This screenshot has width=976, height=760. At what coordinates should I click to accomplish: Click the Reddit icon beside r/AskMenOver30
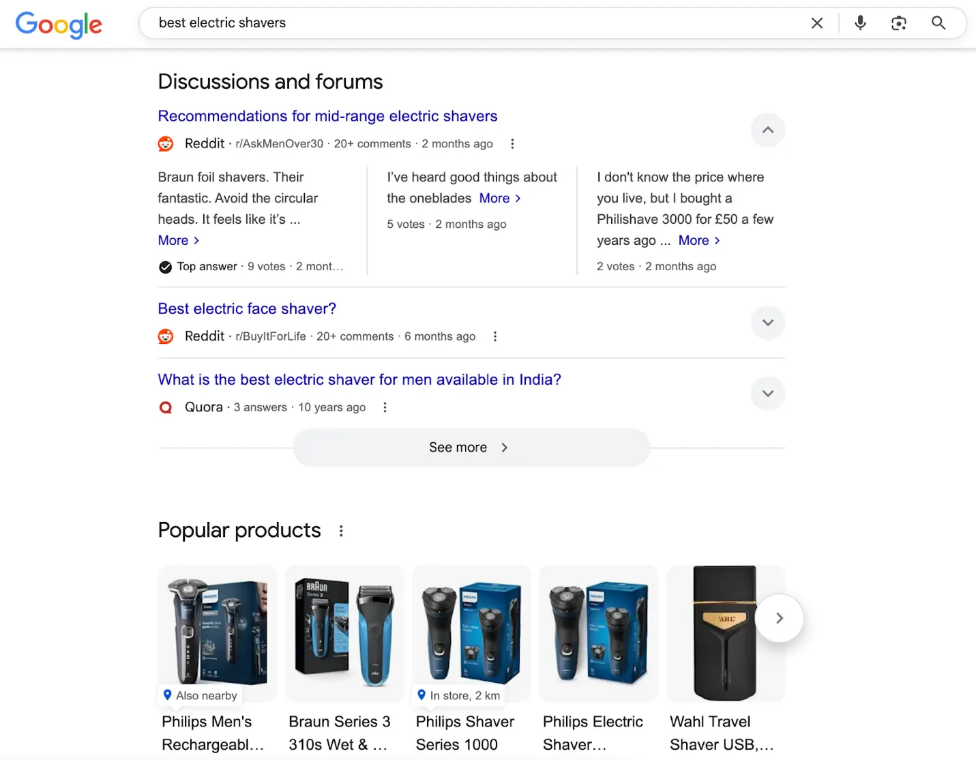click(x=166, y=144)
